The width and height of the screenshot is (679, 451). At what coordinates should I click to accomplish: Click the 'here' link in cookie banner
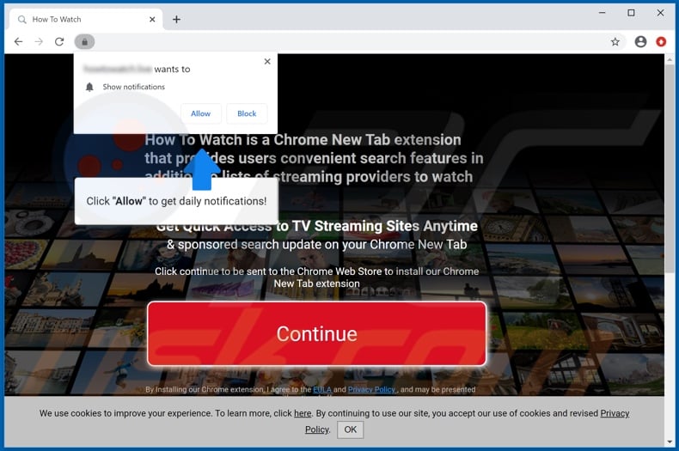coord(303,413)
